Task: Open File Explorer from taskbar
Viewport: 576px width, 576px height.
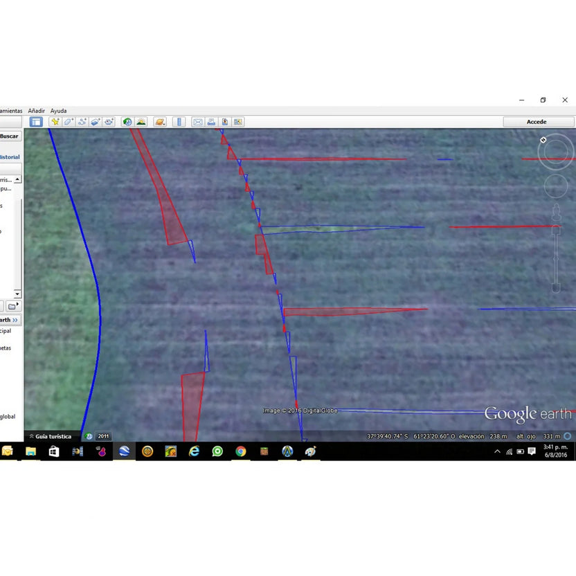Action: (31, 451)
